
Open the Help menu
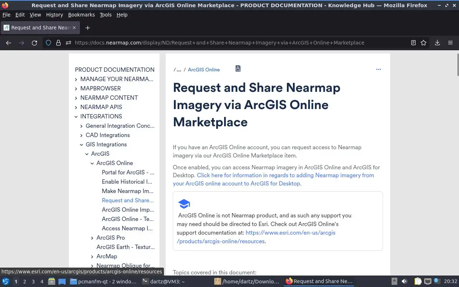click(x=122, y=15)
